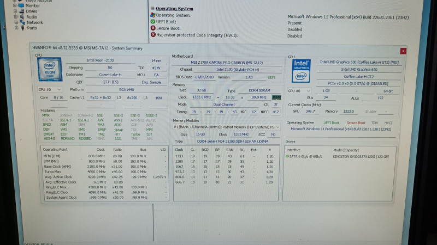Viewport: 437px width, 245px height.
Task: Click the KINGSTON SV300S37A120G drive entry
Action: tap(361, 157)
